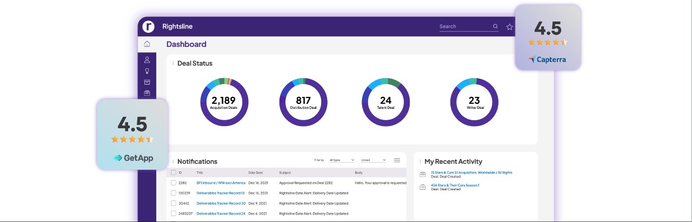Click the GetApp 4.5 rating badge
Image resolution: width=692 pixels, height=222 pixels.
click(132, 134)
